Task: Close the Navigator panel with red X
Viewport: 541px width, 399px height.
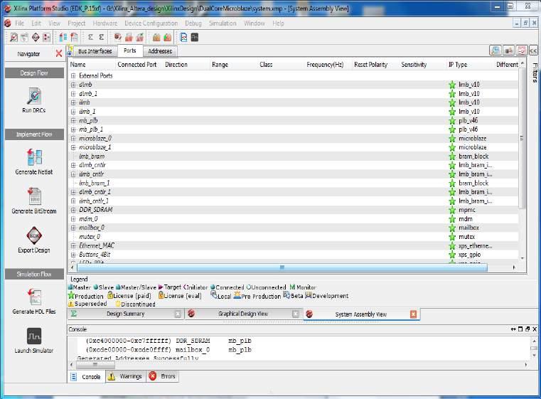Action: (x=59, y=53)
